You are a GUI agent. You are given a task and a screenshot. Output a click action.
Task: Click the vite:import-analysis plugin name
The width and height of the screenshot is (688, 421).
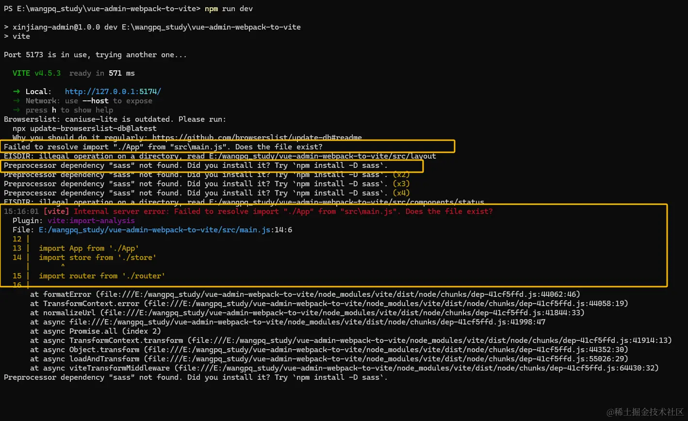pyautogui.click(x=91, y=221)
